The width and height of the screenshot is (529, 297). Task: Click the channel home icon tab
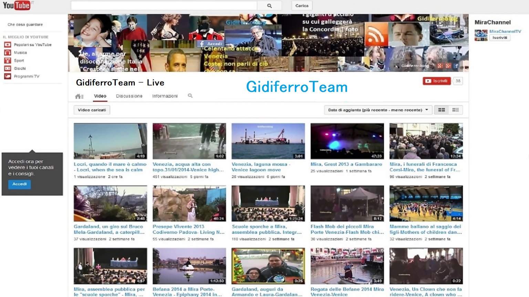(79, 96)
